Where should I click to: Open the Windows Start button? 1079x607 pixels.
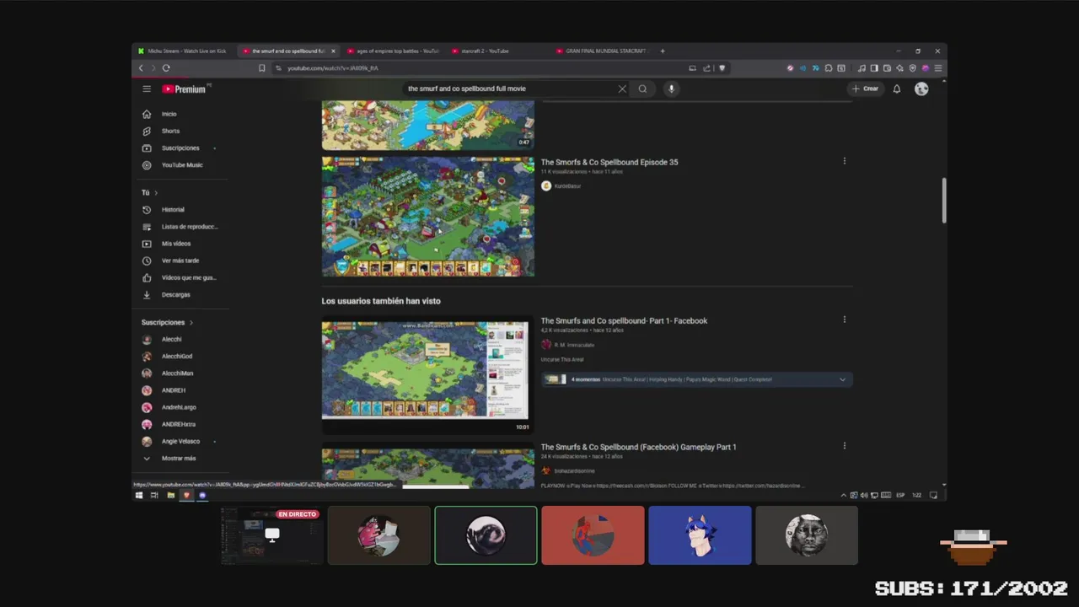pyautogui.click(x=139, y=495)
